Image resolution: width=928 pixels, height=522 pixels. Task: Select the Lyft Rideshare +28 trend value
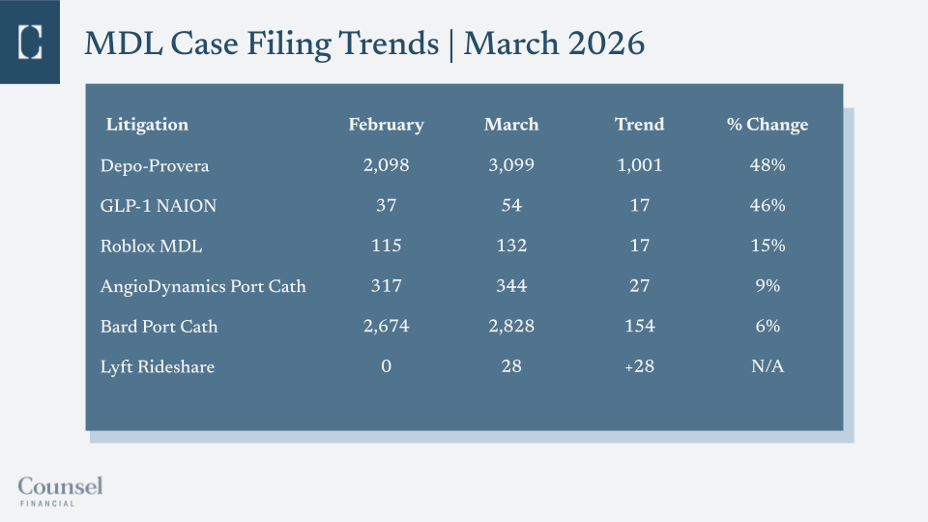click(x=639, y=366)
